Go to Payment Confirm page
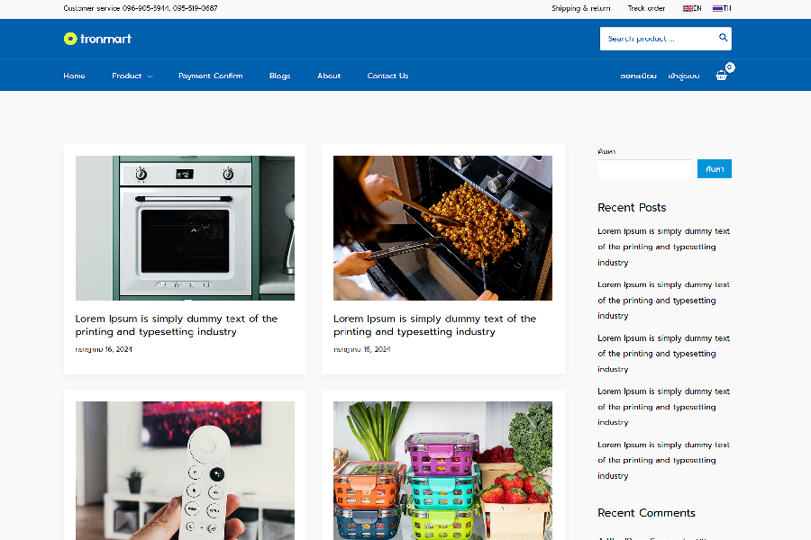This screenshot has width=811, height=540. [x=211, y=76]
